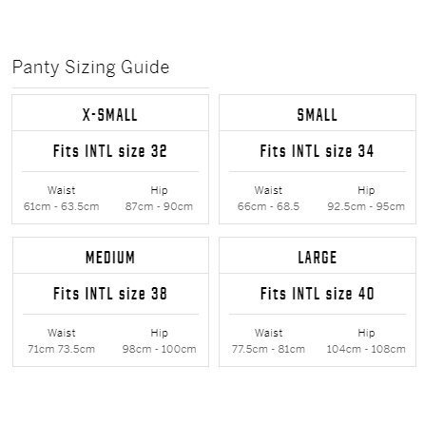Image resolution: width=424 pixels, height=424 pixels.
Task: Click the Hip label in the Small card
Action: 366,190
